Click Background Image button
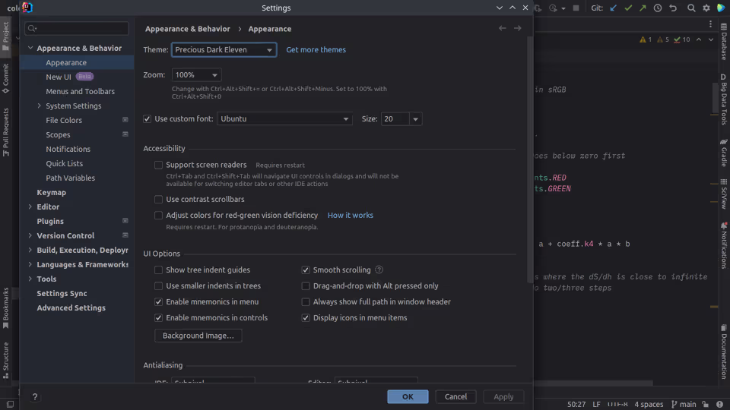The image size is (730, 410). [198, 336]
